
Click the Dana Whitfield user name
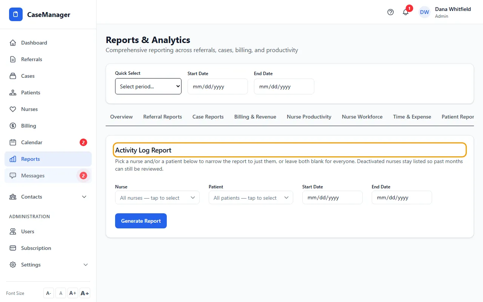click(453, 9)
